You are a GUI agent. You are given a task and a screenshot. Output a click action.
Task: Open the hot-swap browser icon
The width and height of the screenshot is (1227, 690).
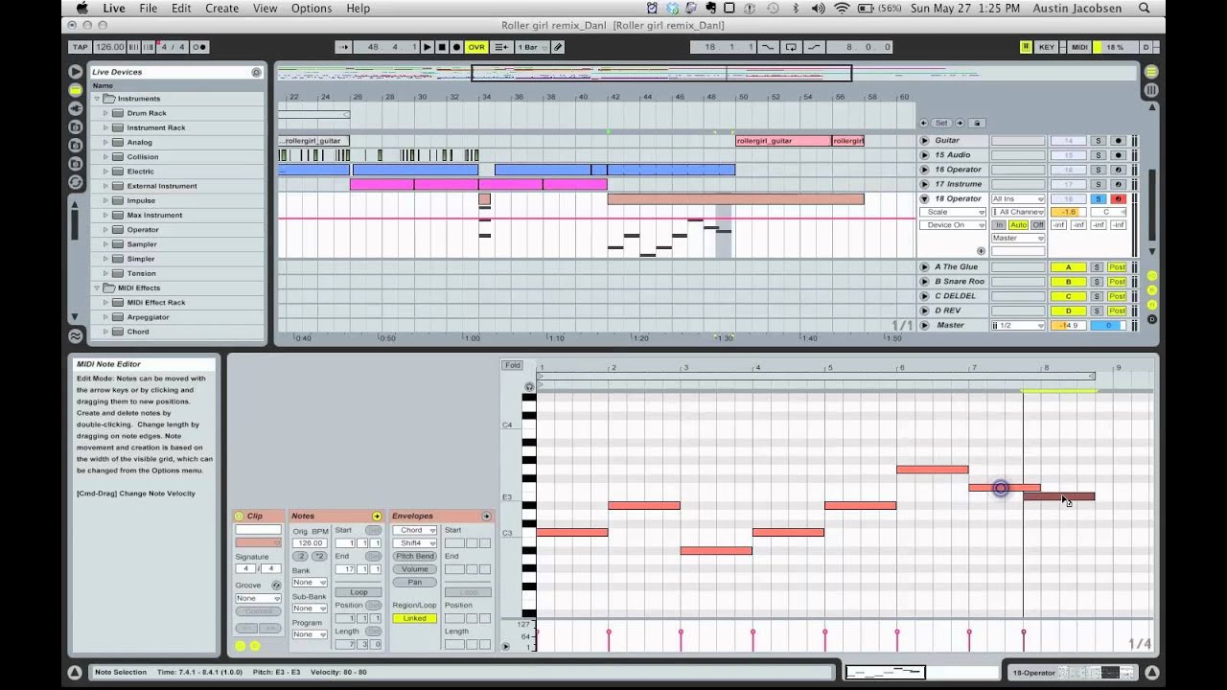(75, 182)
